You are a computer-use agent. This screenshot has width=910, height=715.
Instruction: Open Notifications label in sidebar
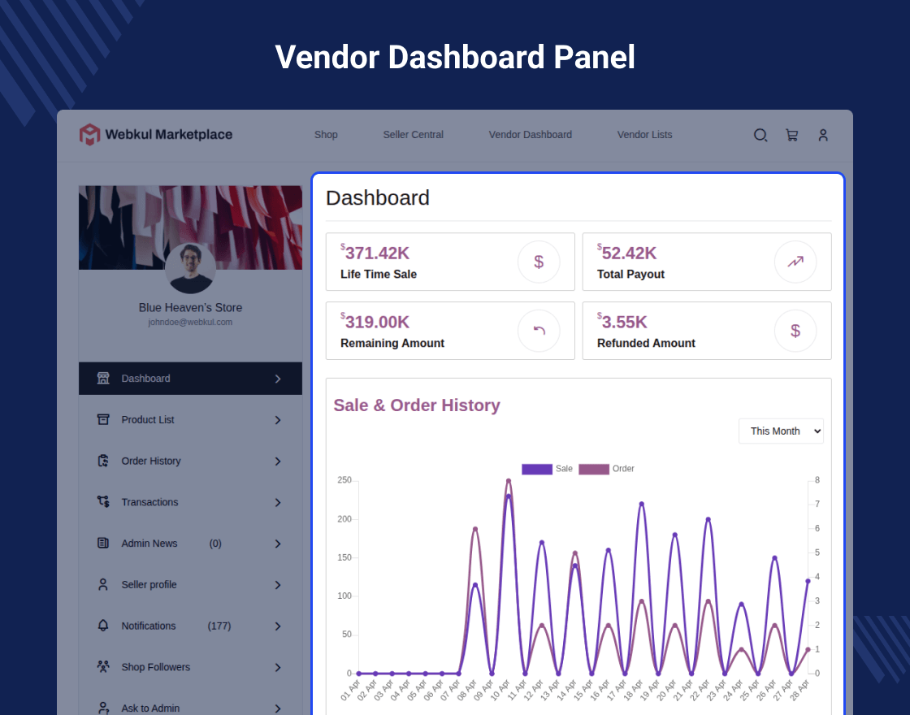149,626
